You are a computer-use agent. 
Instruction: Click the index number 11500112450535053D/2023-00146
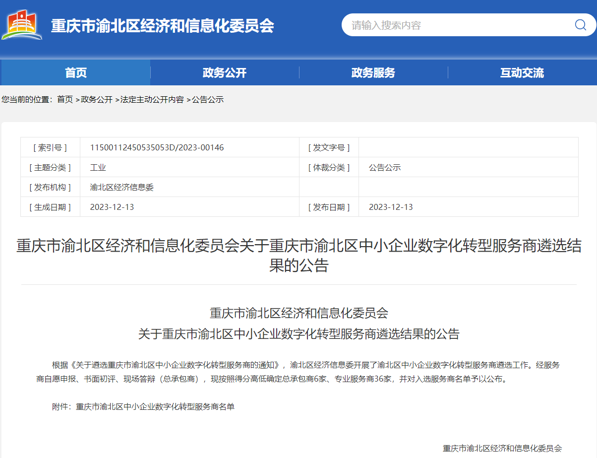coord(157,147)
